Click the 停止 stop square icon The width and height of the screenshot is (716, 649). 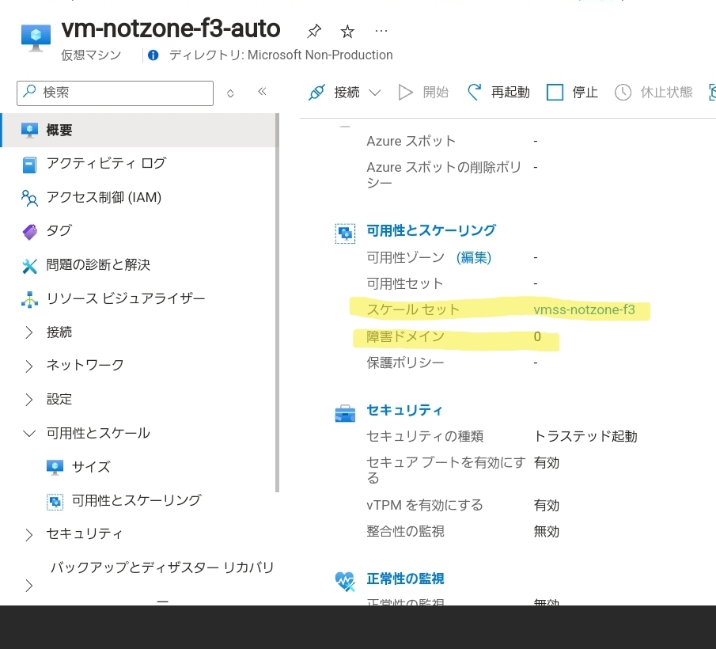tap(555, 93)
